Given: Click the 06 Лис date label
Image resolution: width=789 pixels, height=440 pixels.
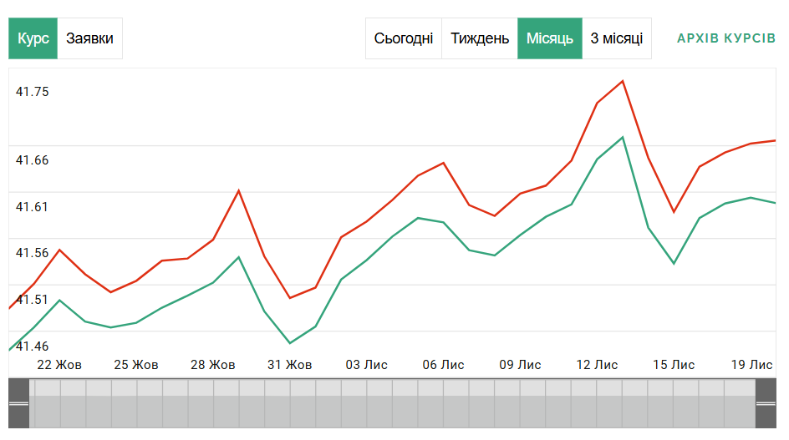Looking at the screenshot, I should click(444, 365).
